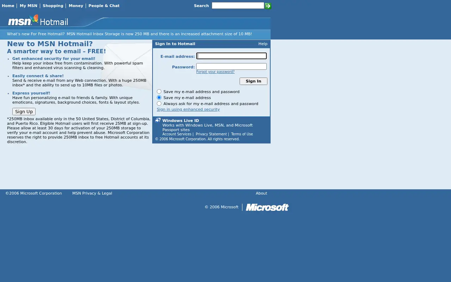
Task: Open MSN Privacy & Legal footer link
Action: click(92, 193)
